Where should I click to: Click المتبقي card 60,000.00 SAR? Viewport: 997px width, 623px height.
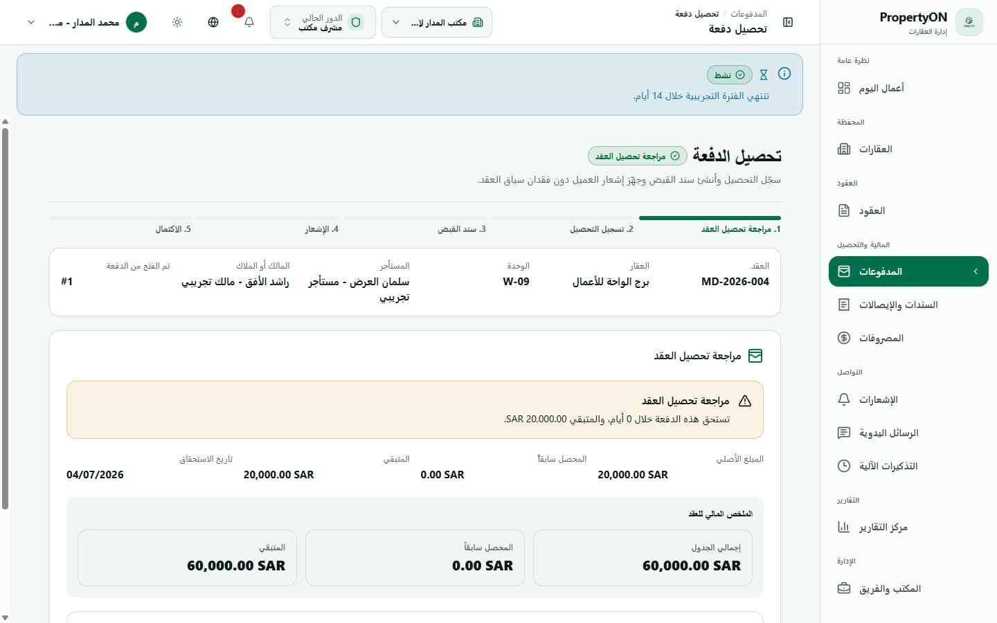[x=187, y=558]
